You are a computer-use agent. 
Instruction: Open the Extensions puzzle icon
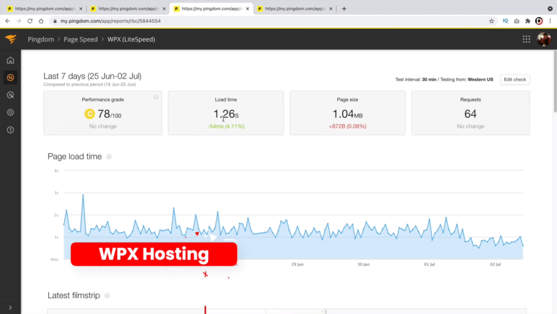(x=528, y=21)
